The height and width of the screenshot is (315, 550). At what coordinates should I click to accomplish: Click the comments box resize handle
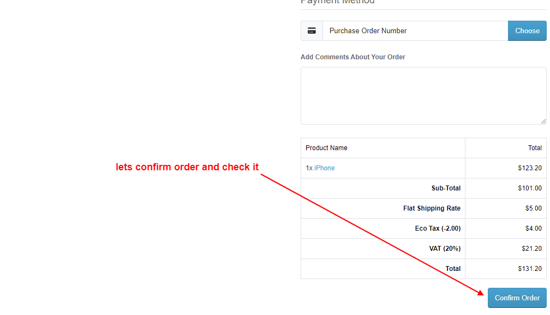click(x=543, y=121)
